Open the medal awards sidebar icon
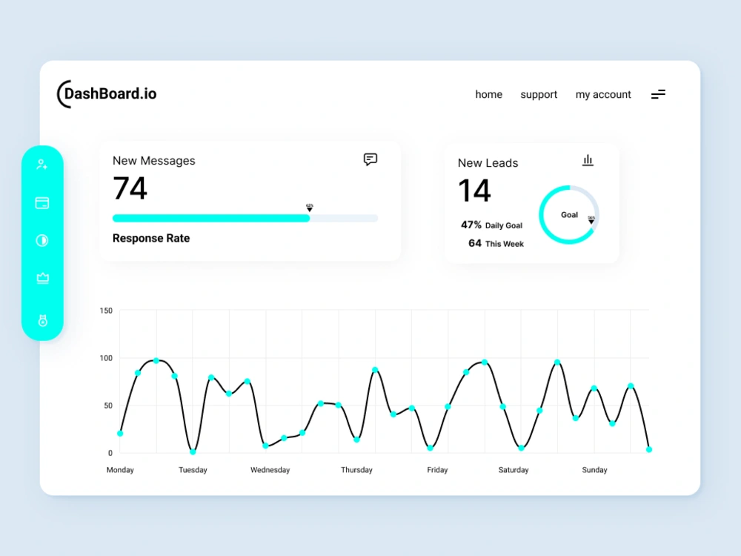Image resolution: width=741 pixels, height=556 pixels. point(42,320)
